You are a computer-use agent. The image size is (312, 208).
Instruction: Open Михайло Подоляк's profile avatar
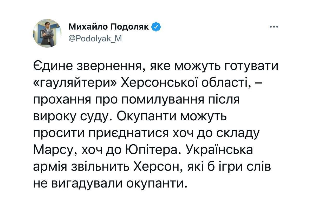[x=47, y=34]
